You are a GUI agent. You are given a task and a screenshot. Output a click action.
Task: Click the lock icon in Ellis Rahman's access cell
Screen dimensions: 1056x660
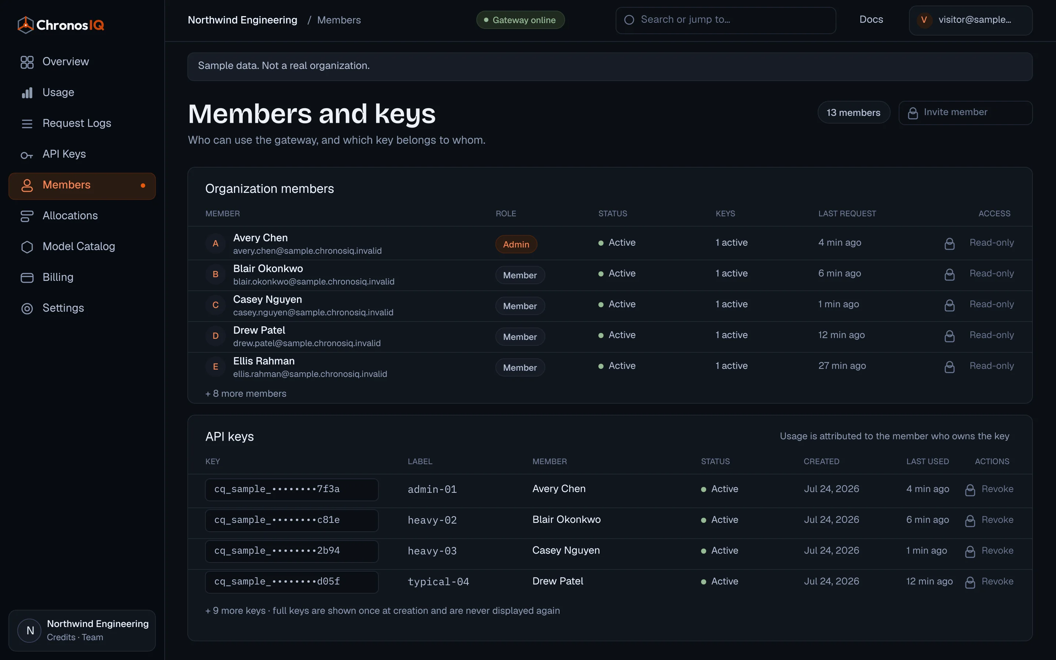950,367
